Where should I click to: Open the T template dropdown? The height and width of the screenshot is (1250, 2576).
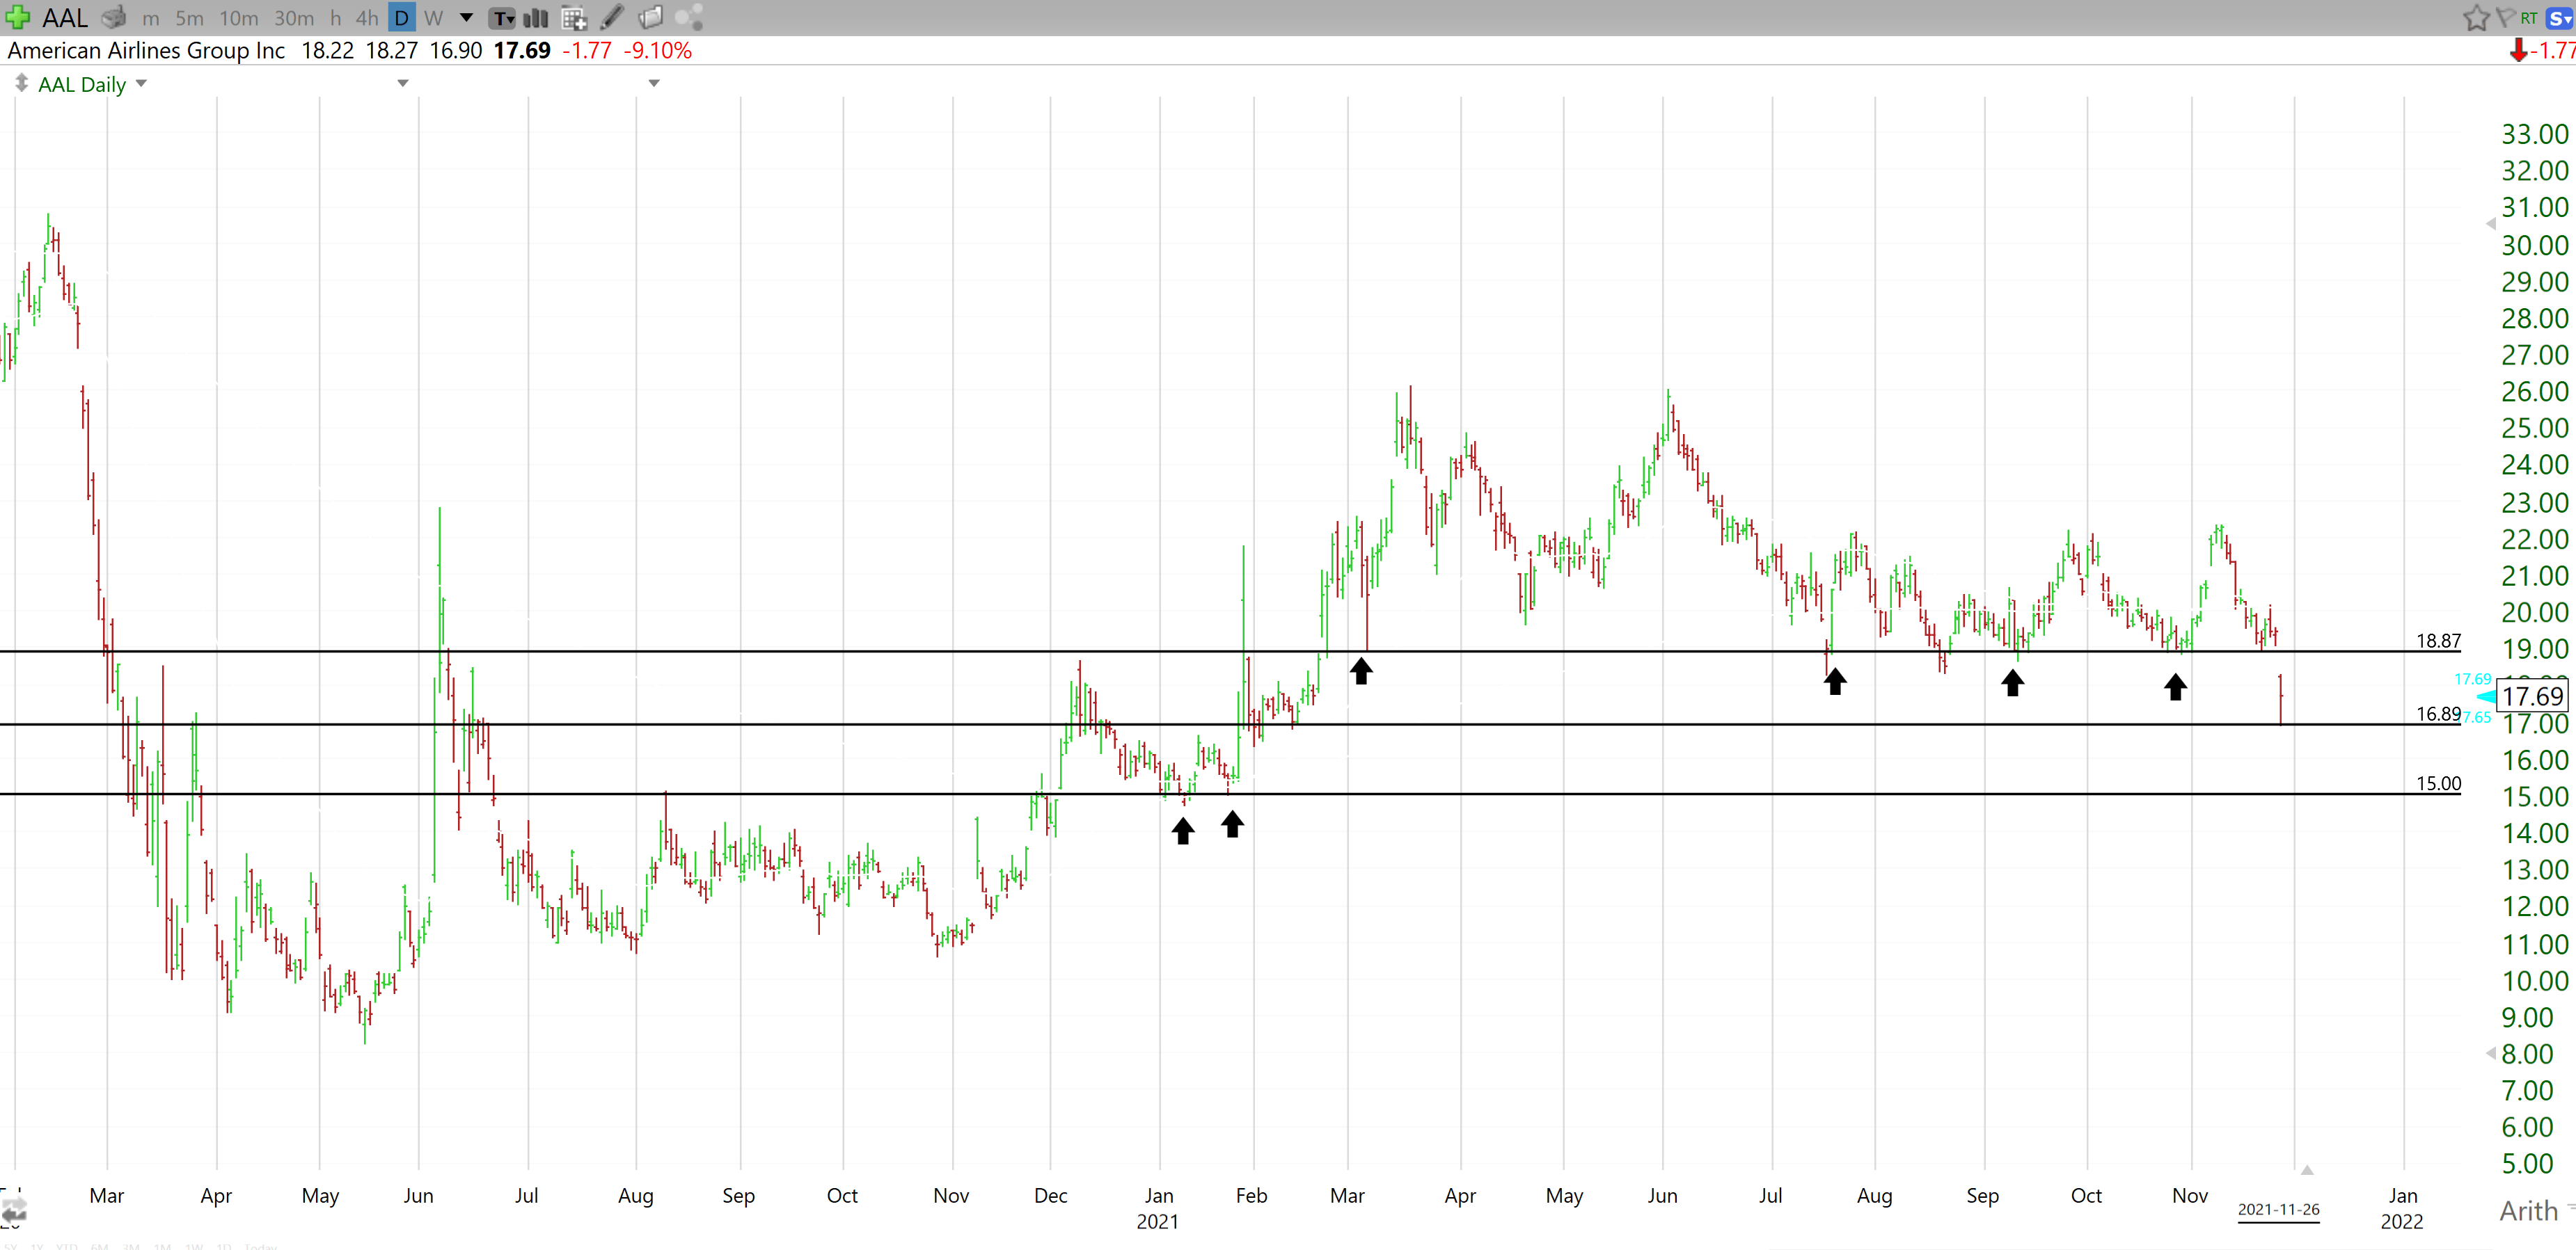pyautogui.click(x=503, y=17)
